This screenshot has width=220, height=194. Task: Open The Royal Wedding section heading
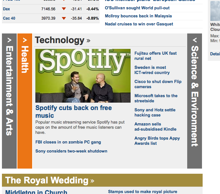point(50,180)
